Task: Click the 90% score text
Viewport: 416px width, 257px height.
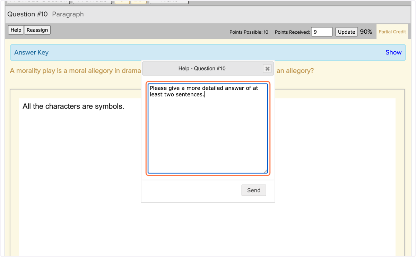Action: [366, 32]
